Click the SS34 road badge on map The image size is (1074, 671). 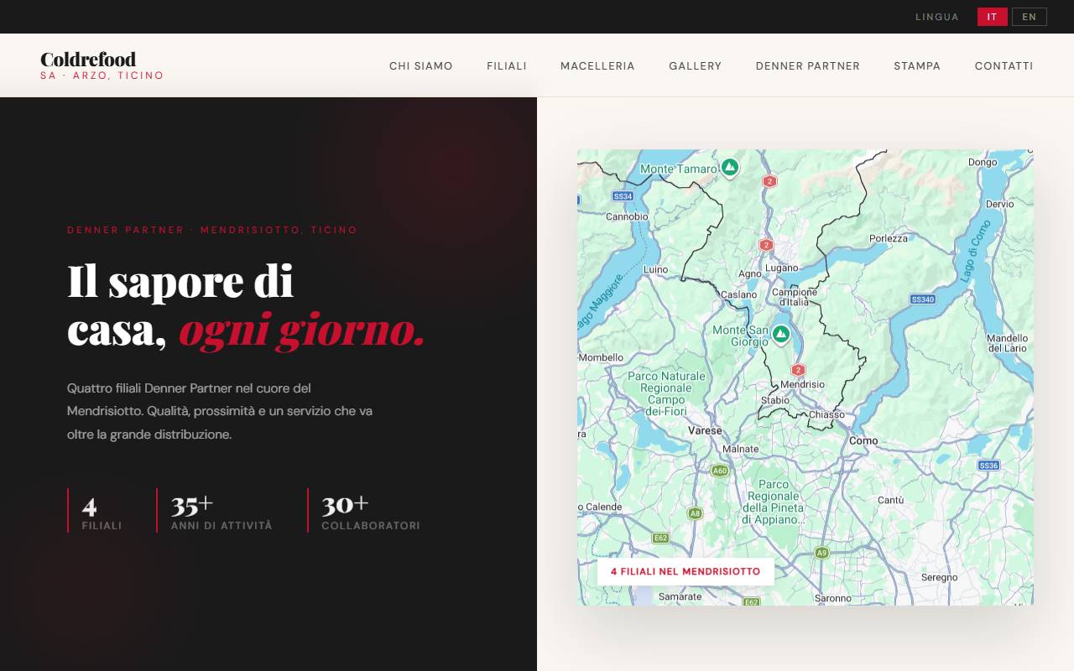tap(623, 196)
